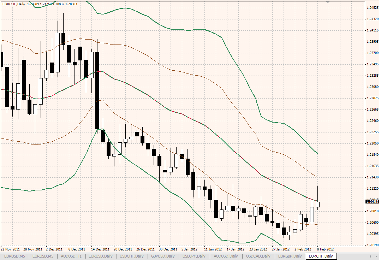The width and height of the screenshot is (381, 260).
Task: Open the USDCAD,Daily chart tab
Action: pos(258,256)
